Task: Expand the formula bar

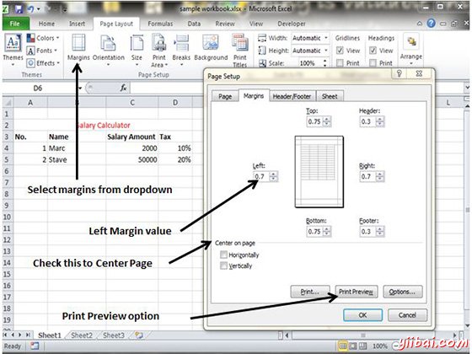Action: (467, 88)
